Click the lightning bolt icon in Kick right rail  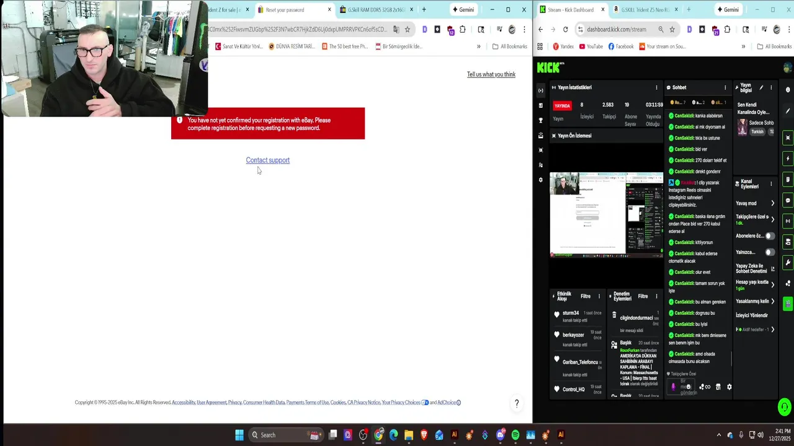[x=788, y=159]
